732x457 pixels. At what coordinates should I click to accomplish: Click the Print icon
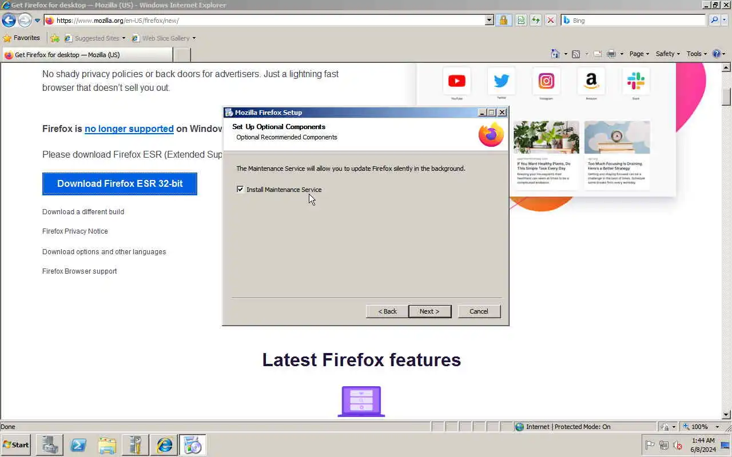611,54
